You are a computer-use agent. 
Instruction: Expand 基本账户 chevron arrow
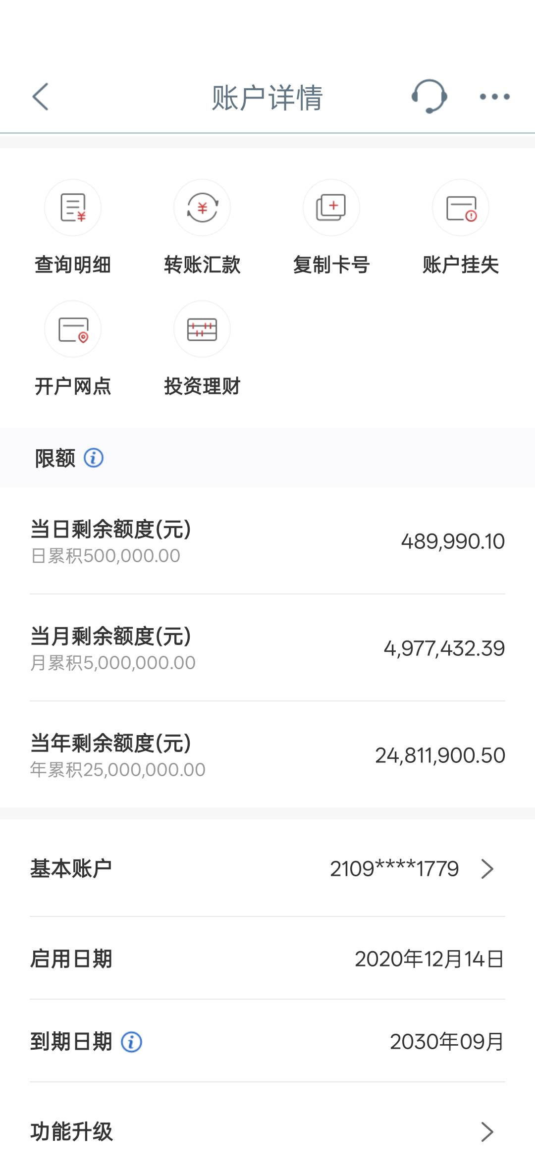(x=487, y=869)
